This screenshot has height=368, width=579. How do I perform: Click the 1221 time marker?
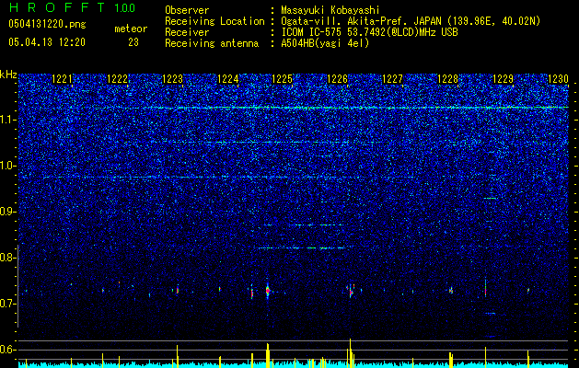point(63,78)
